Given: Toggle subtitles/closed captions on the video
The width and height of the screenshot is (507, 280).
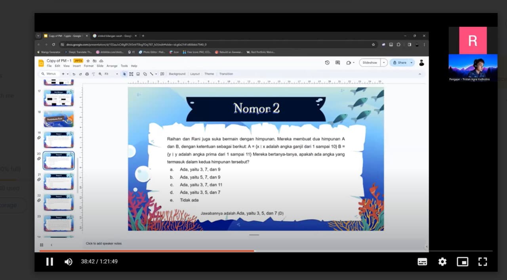Looking at the screenshot, I should [x=422, y=261].
